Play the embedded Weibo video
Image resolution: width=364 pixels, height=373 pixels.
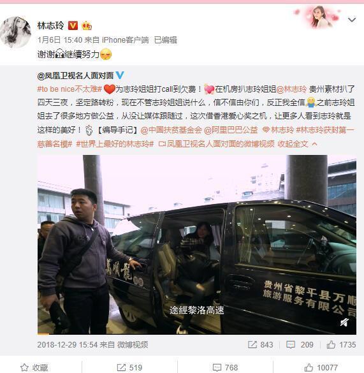pos(197,245)
